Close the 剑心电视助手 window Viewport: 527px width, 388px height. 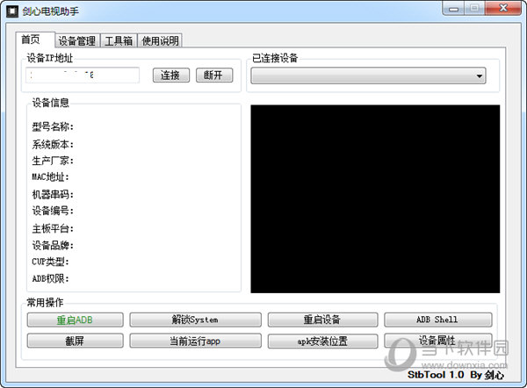tap(503, 8)
